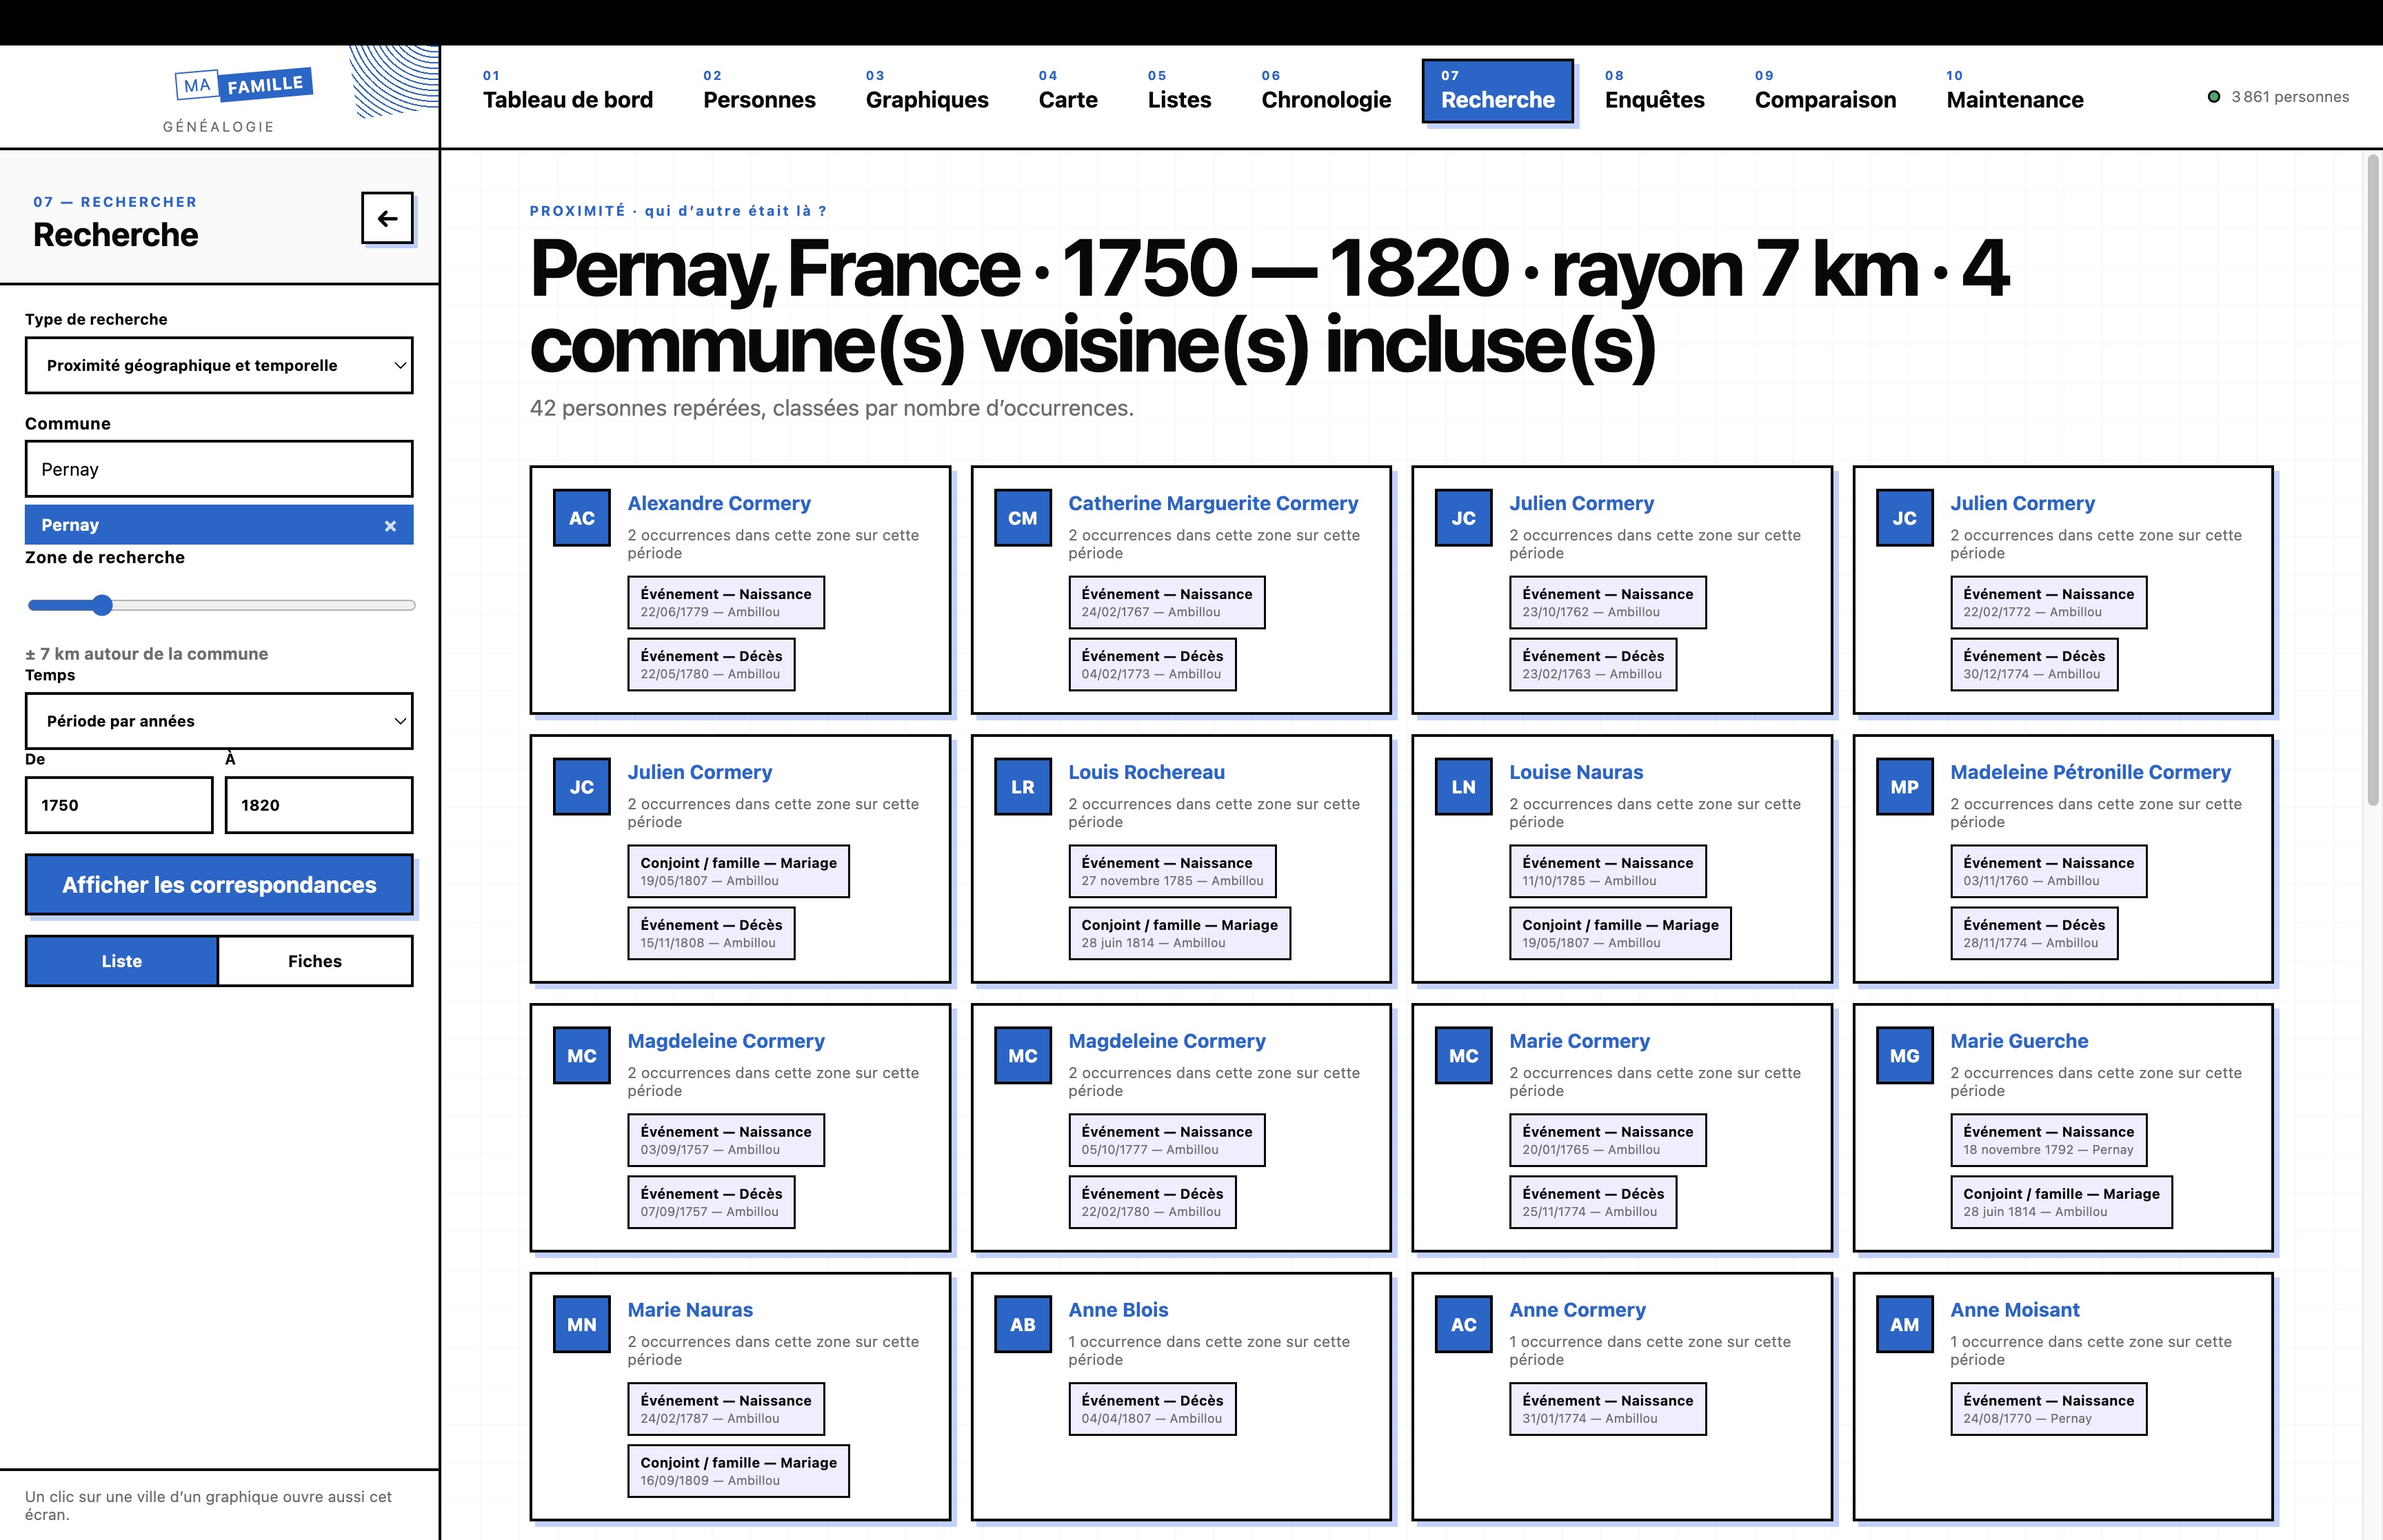
Task: Open the Comparaison tab
Action: (1825, 91)
